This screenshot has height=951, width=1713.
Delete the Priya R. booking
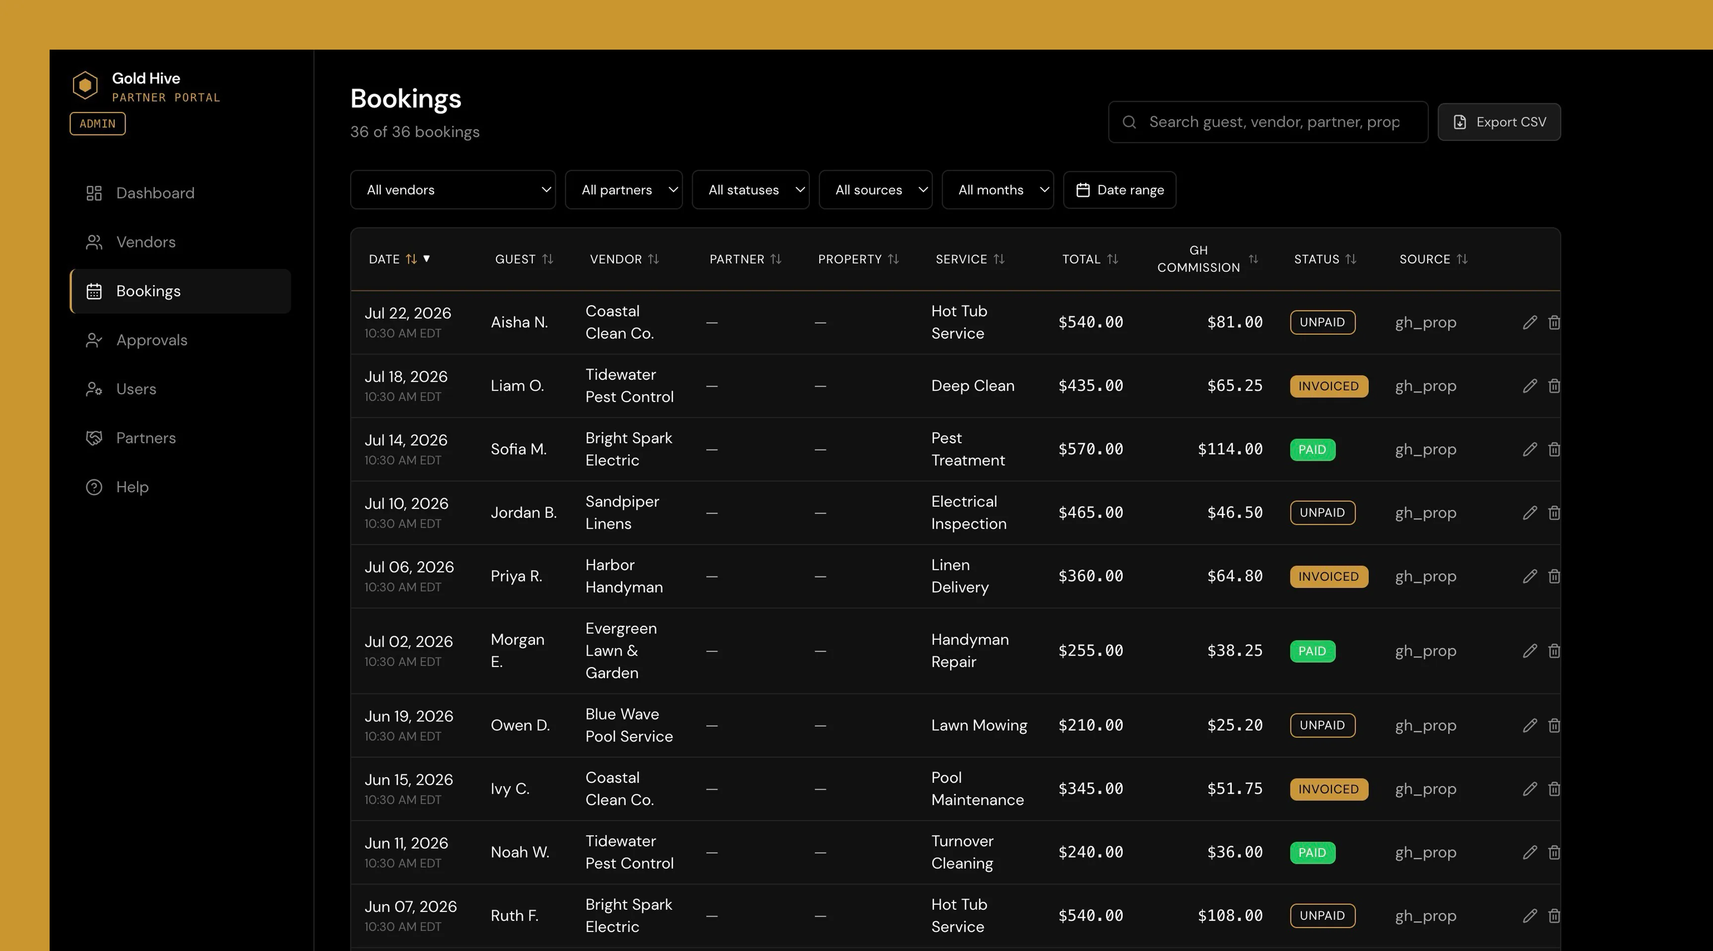click(x=1553, y=576)
